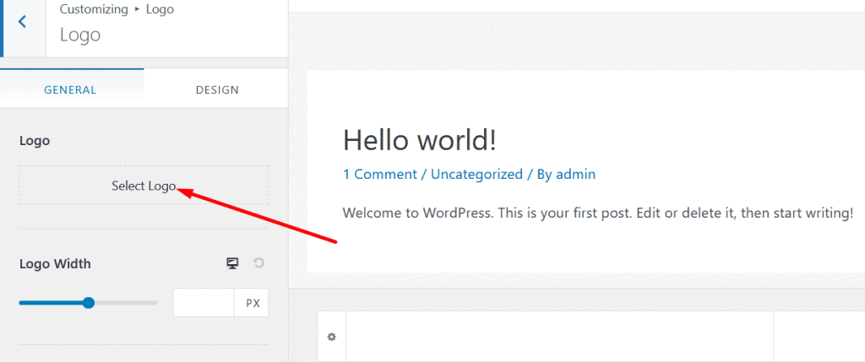The width and height of the screenshot is (865, 362).
Task: Click the empty footer section beside the gear
Action: [x=559, y=337]
